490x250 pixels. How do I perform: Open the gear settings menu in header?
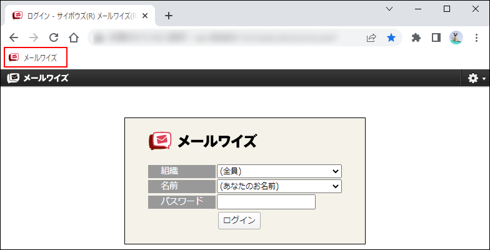[476, 78]
